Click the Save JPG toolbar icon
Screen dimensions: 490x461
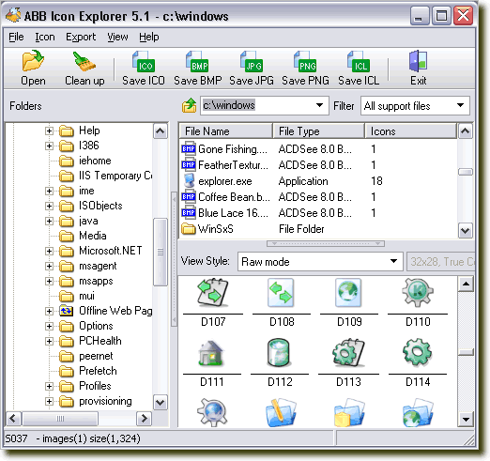pyautogui.click(x=252, y=61)
